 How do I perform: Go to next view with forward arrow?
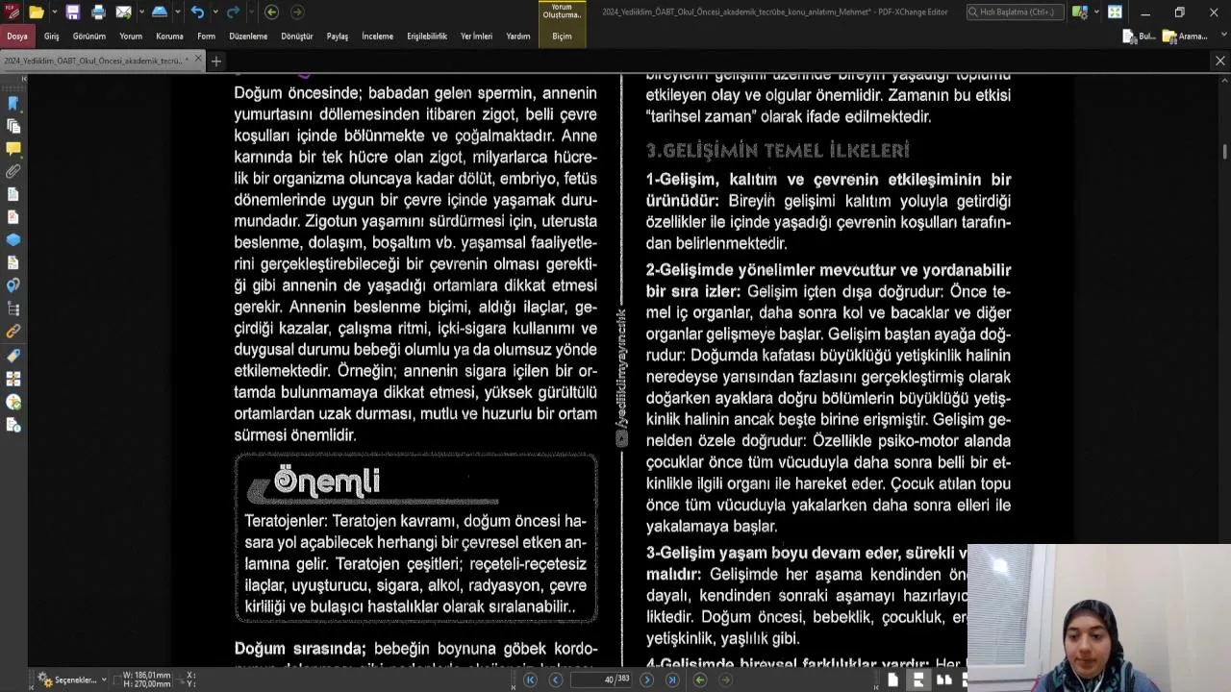(x=296, y=12)
